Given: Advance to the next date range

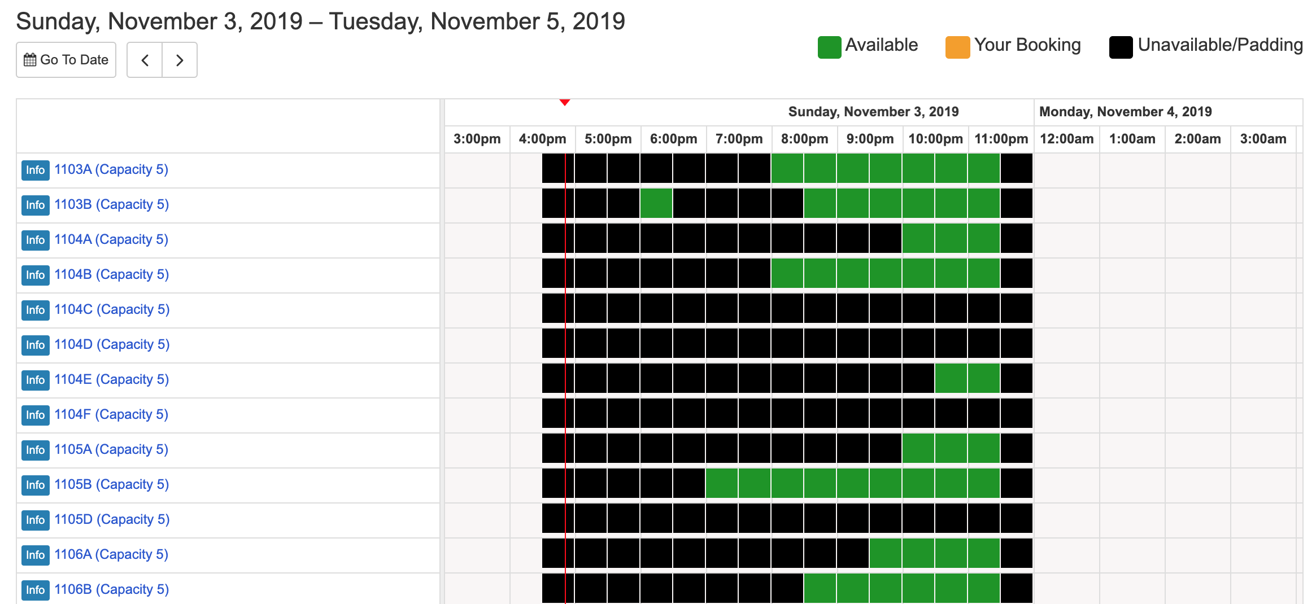Looking at the screenshot, I should point(180,60).
